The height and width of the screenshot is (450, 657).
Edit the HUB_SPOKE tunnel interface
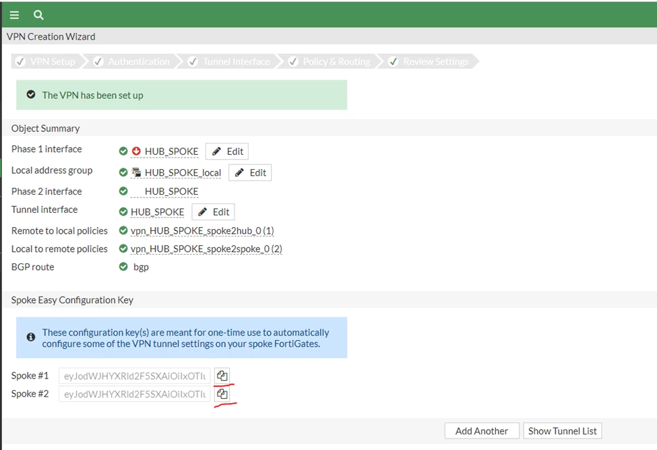[214, 212]
